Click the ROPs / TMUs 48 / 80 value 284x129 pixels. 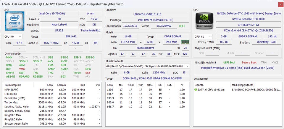pyautogui.click(x=224, y=42)
